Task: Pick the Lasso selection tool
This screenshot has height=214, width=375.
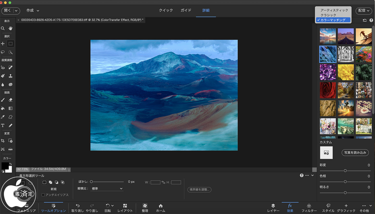Action: 3,52
